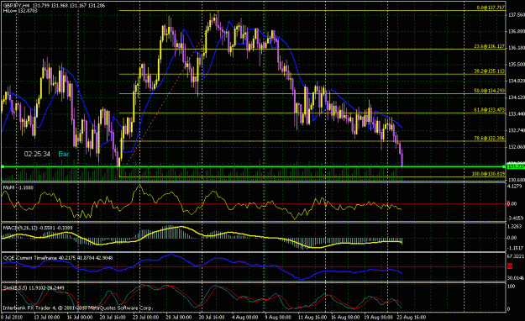Click the 132.740 price axis value

[517, 130]
